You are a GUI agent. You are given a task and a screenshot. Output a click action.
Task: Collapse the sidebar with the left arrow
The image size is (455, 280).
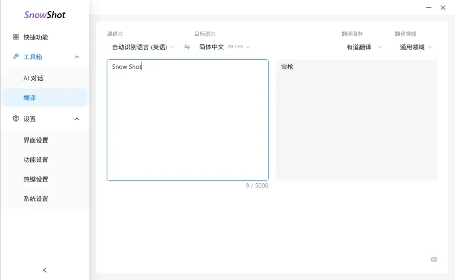[45, 270]
